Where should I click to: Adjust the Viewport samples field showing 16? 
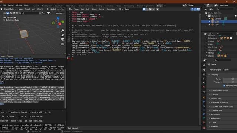(x=230, y=82)
